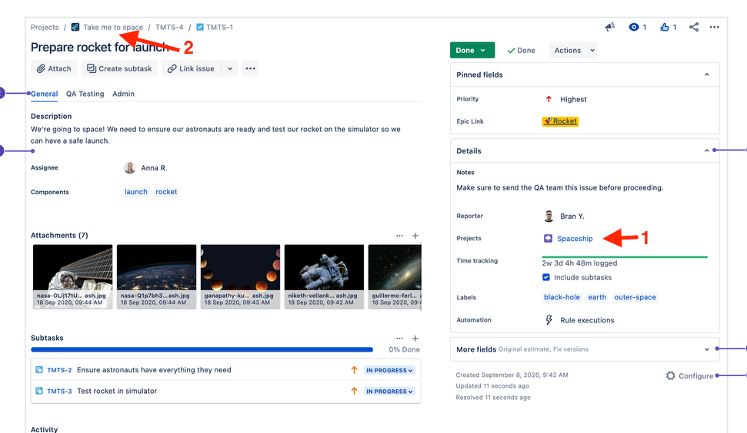Click TMTS-2 priority arrow icon
747x433 pixels.
[x=354, y=370]
